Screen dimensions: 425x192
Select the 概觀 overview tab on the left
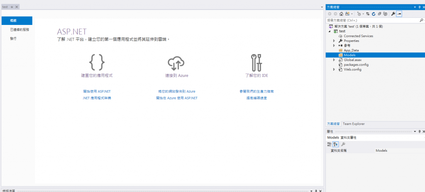(17, 21)
